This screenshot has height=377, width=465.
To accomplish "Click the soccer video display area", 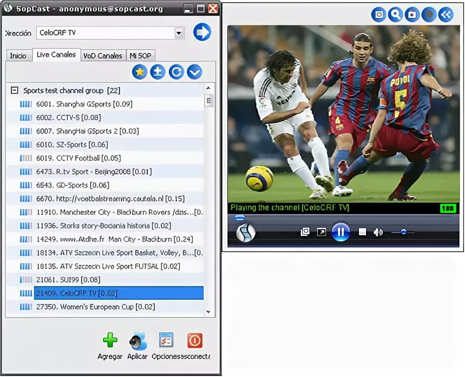I will (344, 114).
